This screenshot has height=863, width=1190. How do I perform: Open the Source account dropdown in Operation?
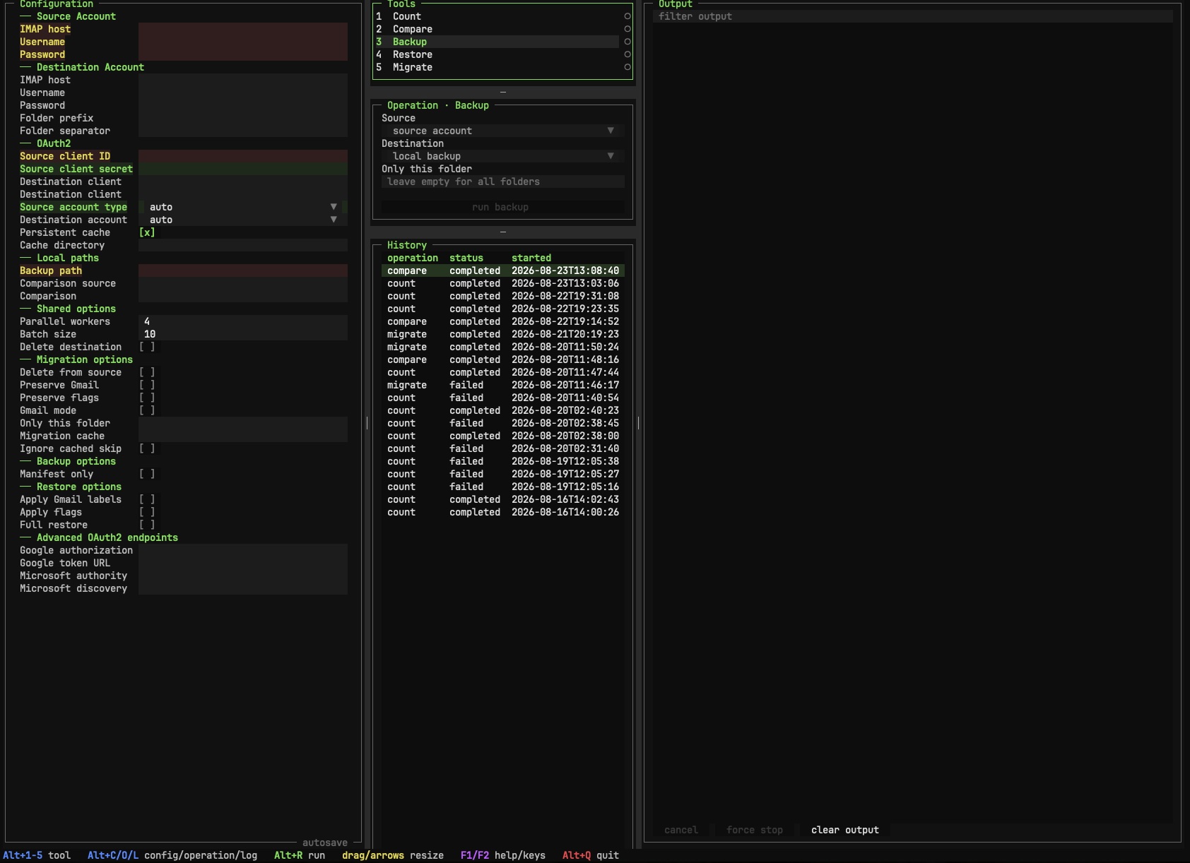503,131
